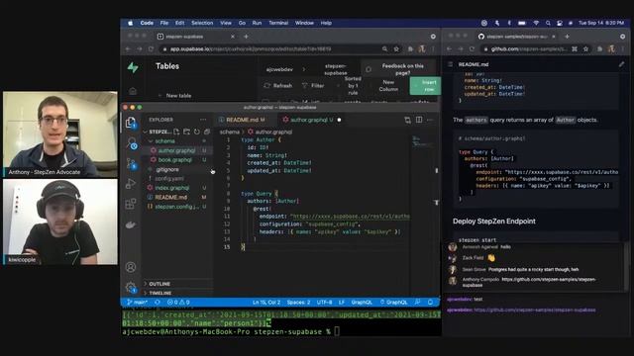
Task: Open the Accounts icon in VS Code
Action: click(x=131, y=267)
